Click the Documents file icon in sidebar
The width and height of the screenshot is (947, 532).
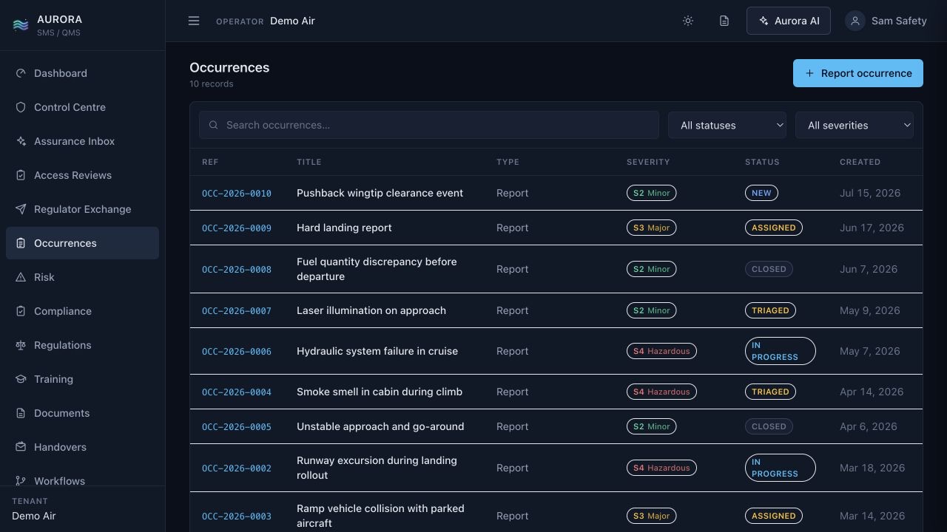coord(21,413)
